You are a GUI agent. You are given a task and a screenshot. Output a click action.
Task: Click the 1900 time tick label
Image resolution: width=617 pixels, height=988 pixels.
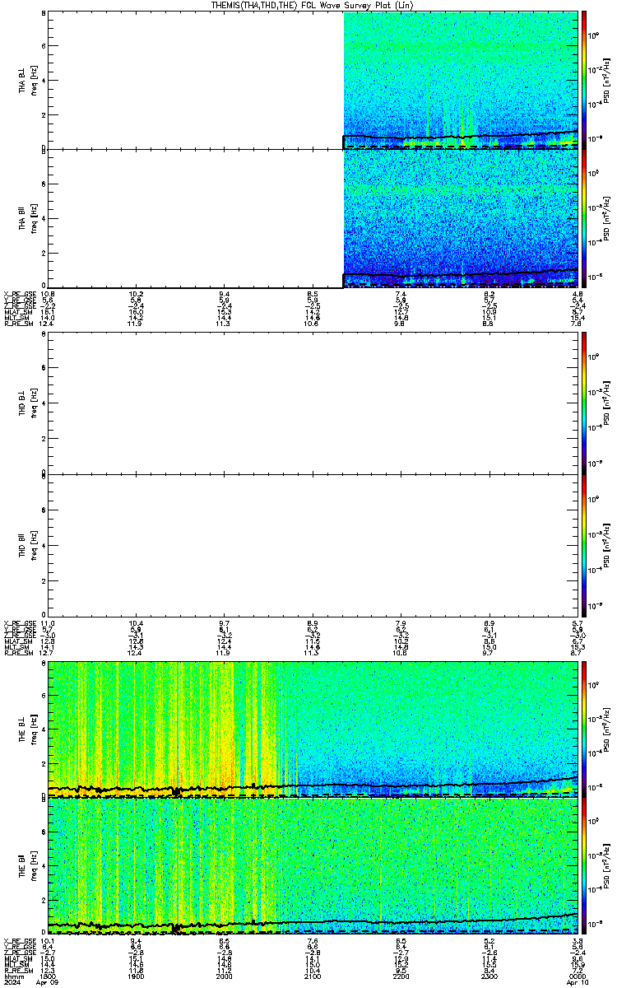coord(136,976)
